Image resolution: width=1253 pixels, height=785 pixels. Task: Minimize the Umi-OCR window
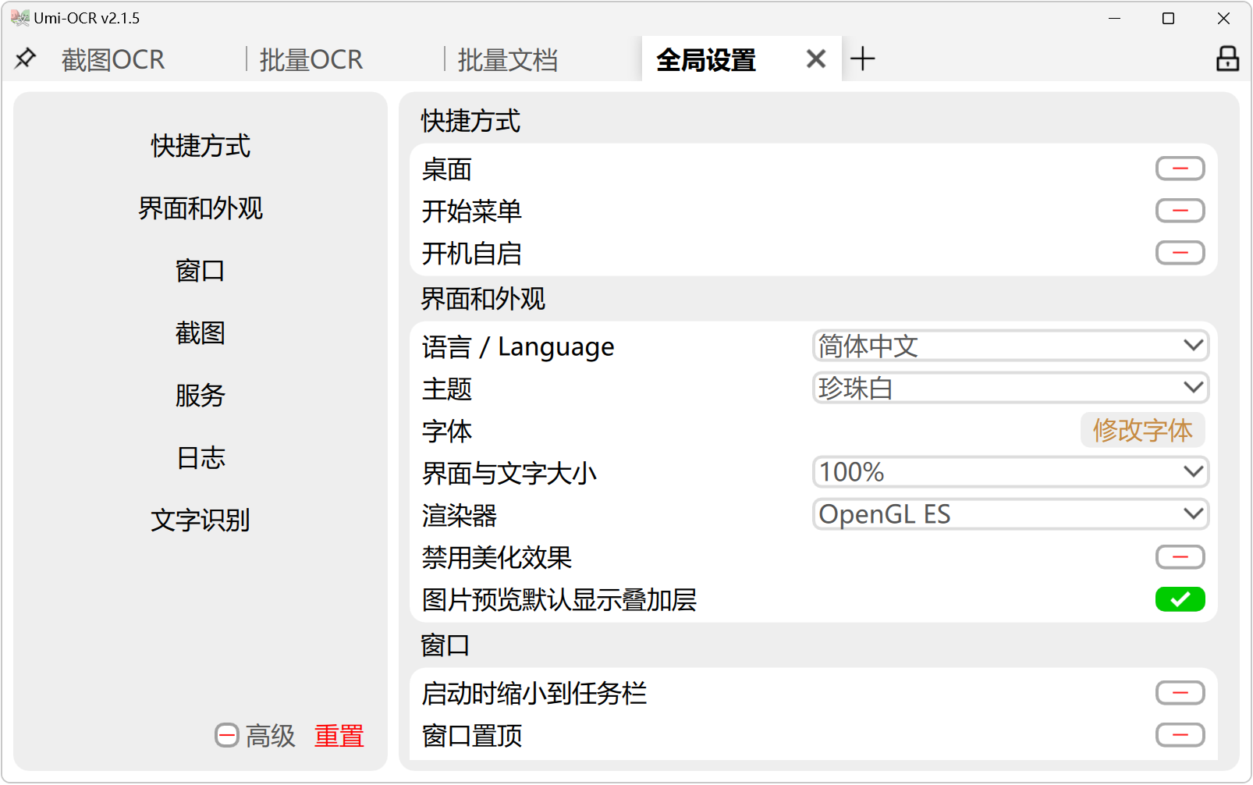[1114, 18]
